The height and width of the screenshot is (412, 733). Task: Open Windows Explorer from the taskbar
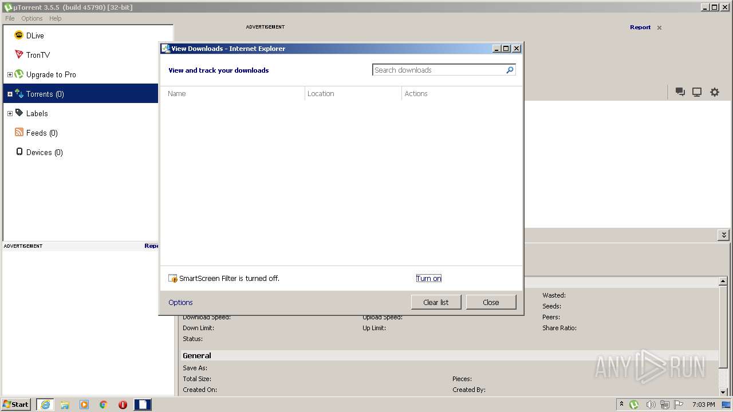point(65,405)
